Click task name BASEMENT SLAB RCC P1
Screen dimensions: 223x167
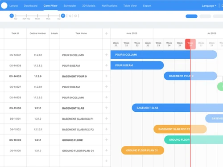pos(78,119)
